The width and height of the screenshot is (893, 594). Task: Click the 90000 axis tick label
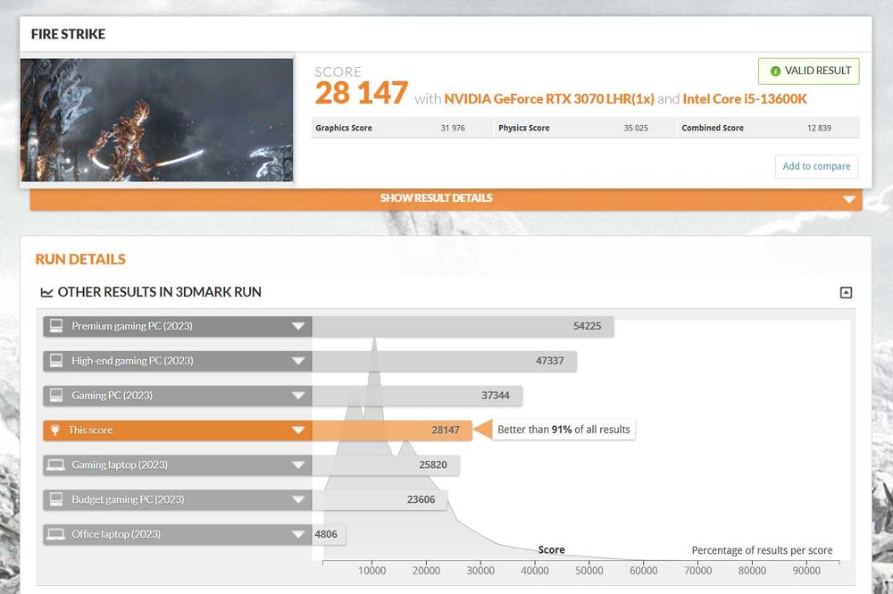[x=806, y=571]
